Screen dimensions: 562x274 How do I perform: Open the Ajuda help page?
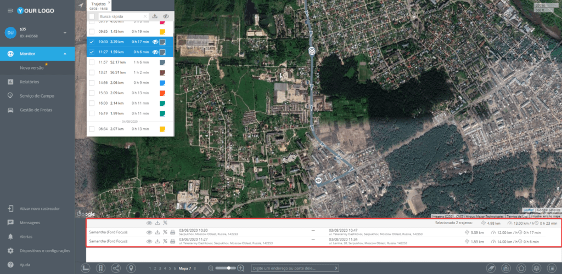tap(25, 265)
